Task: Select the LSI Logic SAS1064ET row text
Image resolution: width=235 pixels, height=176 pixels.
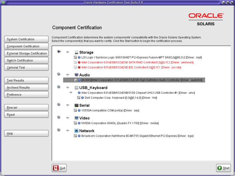Action: coord(142,57)
